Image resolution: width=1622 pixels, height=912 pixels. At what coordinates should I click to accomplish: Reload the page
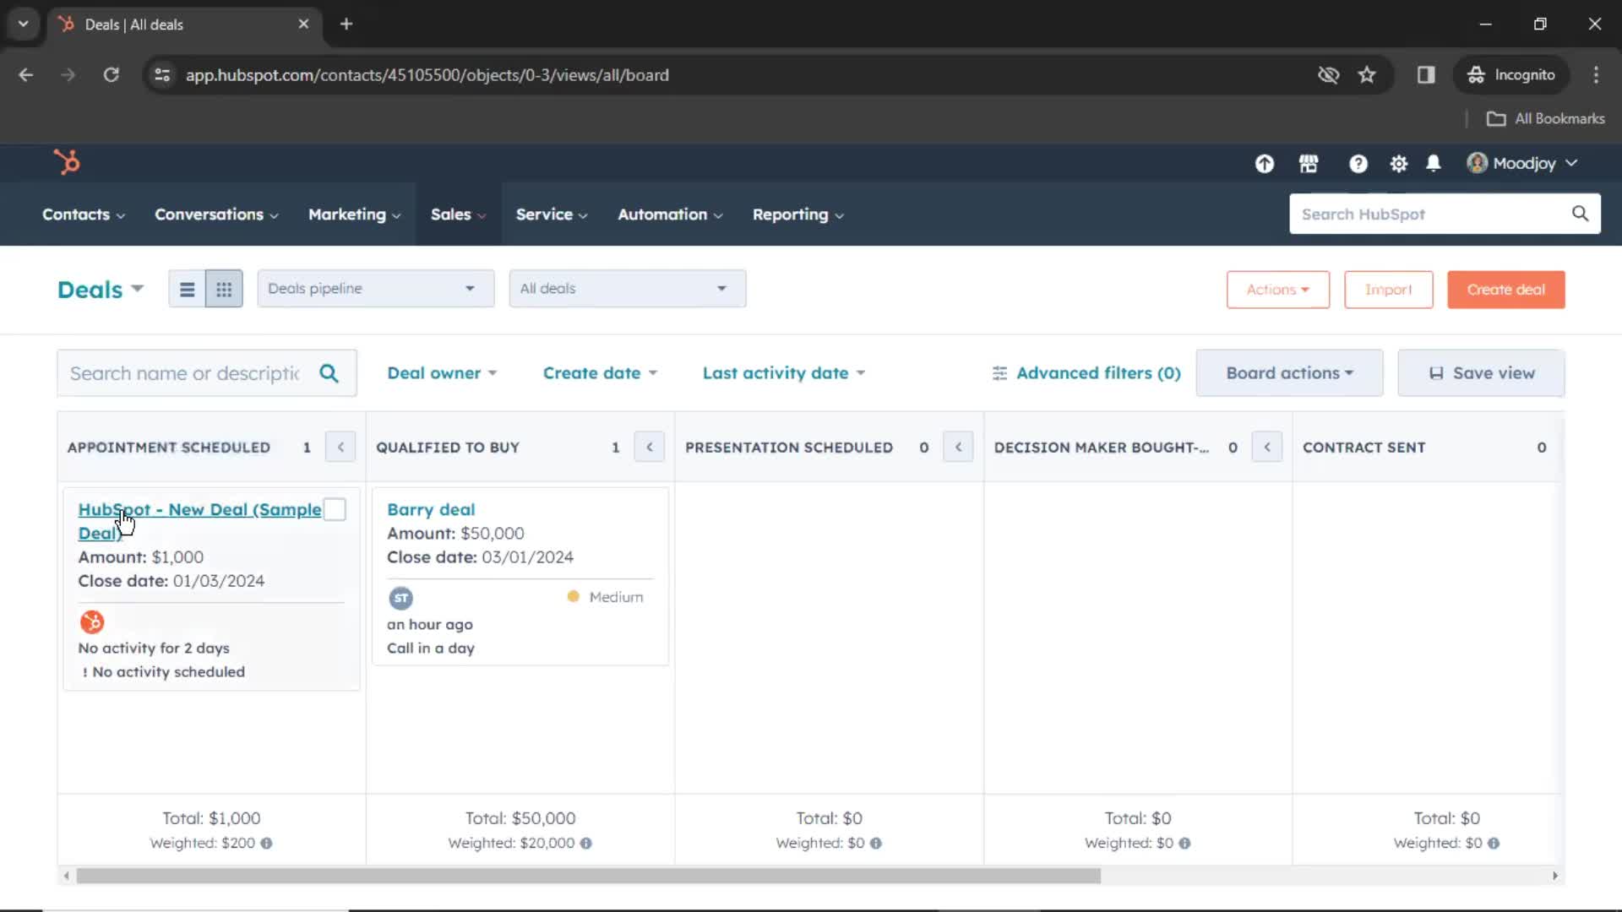pyautogui.click(x=111, y=75)
